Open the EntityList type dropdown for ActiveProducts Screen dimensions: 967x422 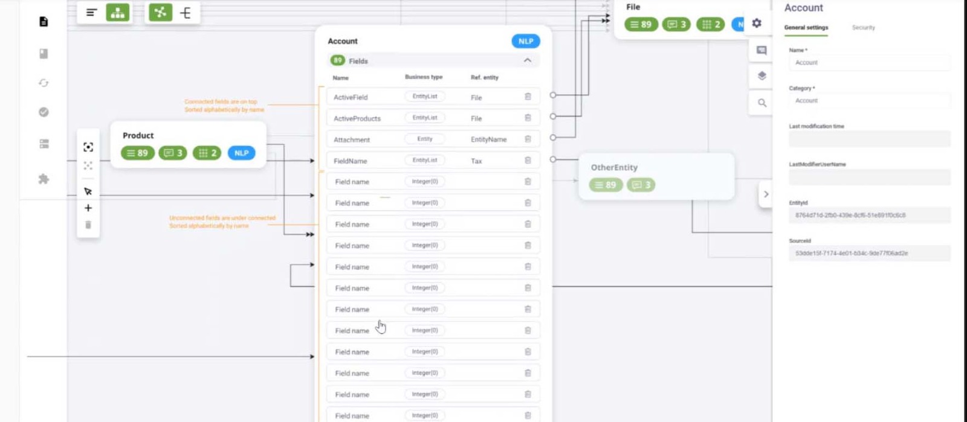[x=425, y=118]
